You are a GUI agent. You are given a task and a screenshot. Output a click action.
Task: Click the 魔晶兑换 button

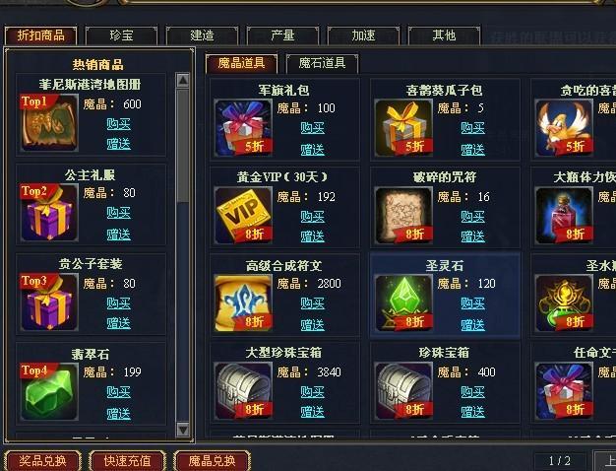pyautogui.click(x=212, y=461)
